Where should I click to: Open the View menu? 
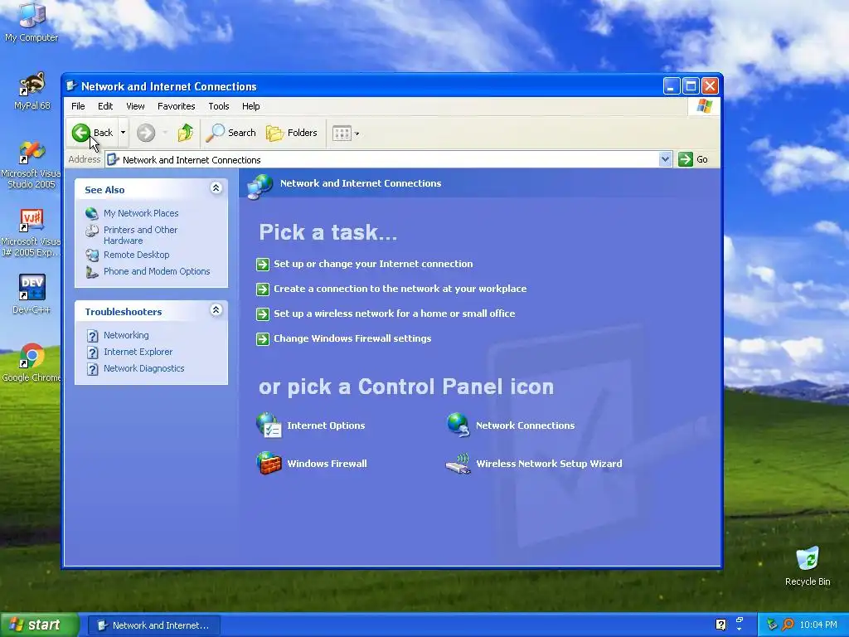pyautogui.click(x=135, y=106)
